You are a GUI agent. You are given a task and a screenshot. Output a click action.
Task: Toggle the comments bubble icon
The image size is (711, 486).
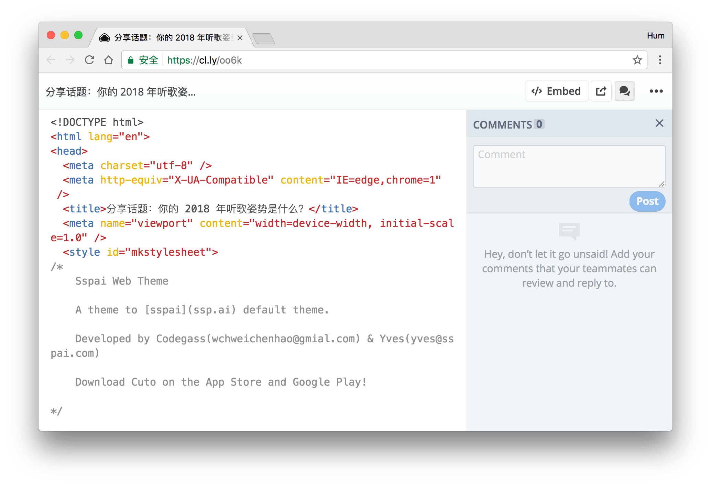coord(624,91)
